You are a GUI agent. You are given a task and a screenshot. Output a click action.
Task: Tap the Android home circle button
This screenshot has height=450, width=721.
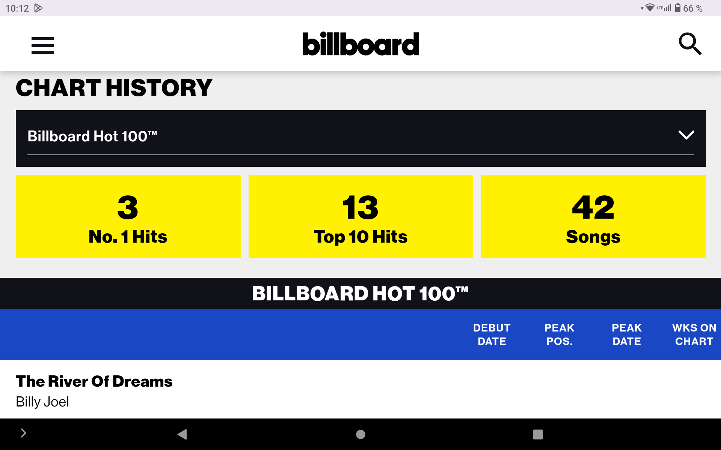coord(360,434)
